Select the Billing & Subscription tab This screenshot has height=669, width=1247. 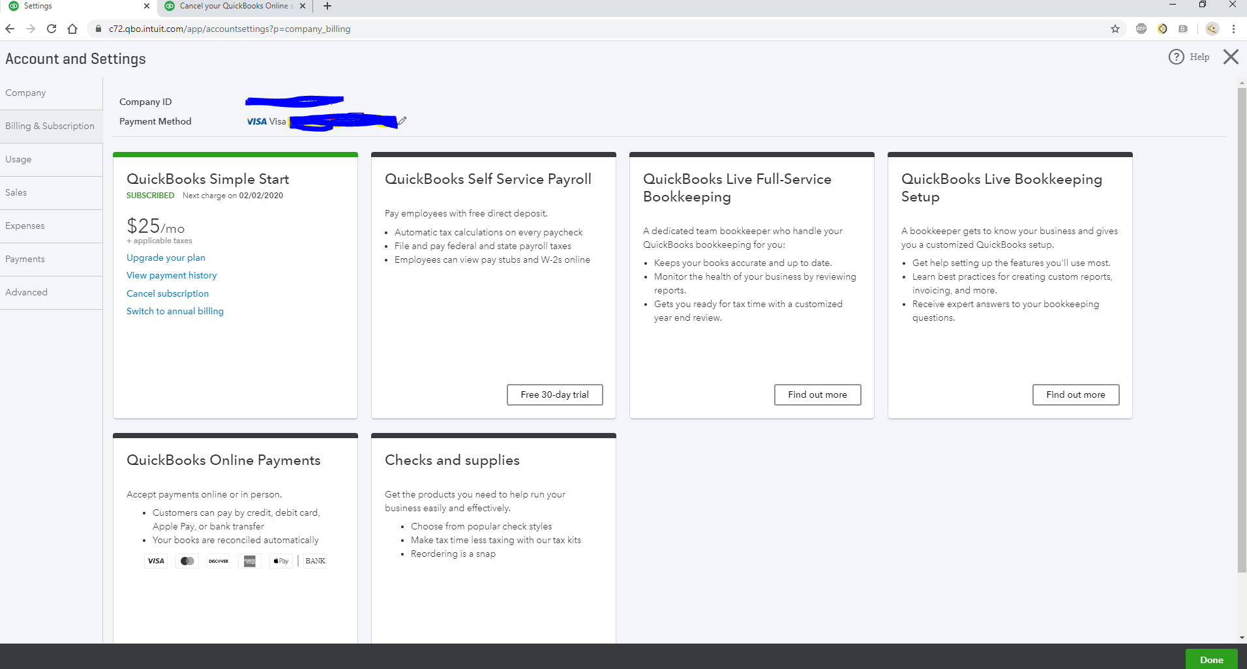pyautogui.click(x=52, y=126)
